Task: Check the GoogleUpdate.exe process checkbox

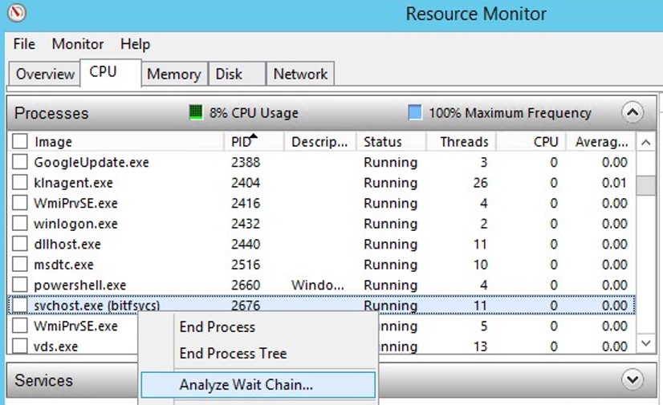Action: [20, 162]
